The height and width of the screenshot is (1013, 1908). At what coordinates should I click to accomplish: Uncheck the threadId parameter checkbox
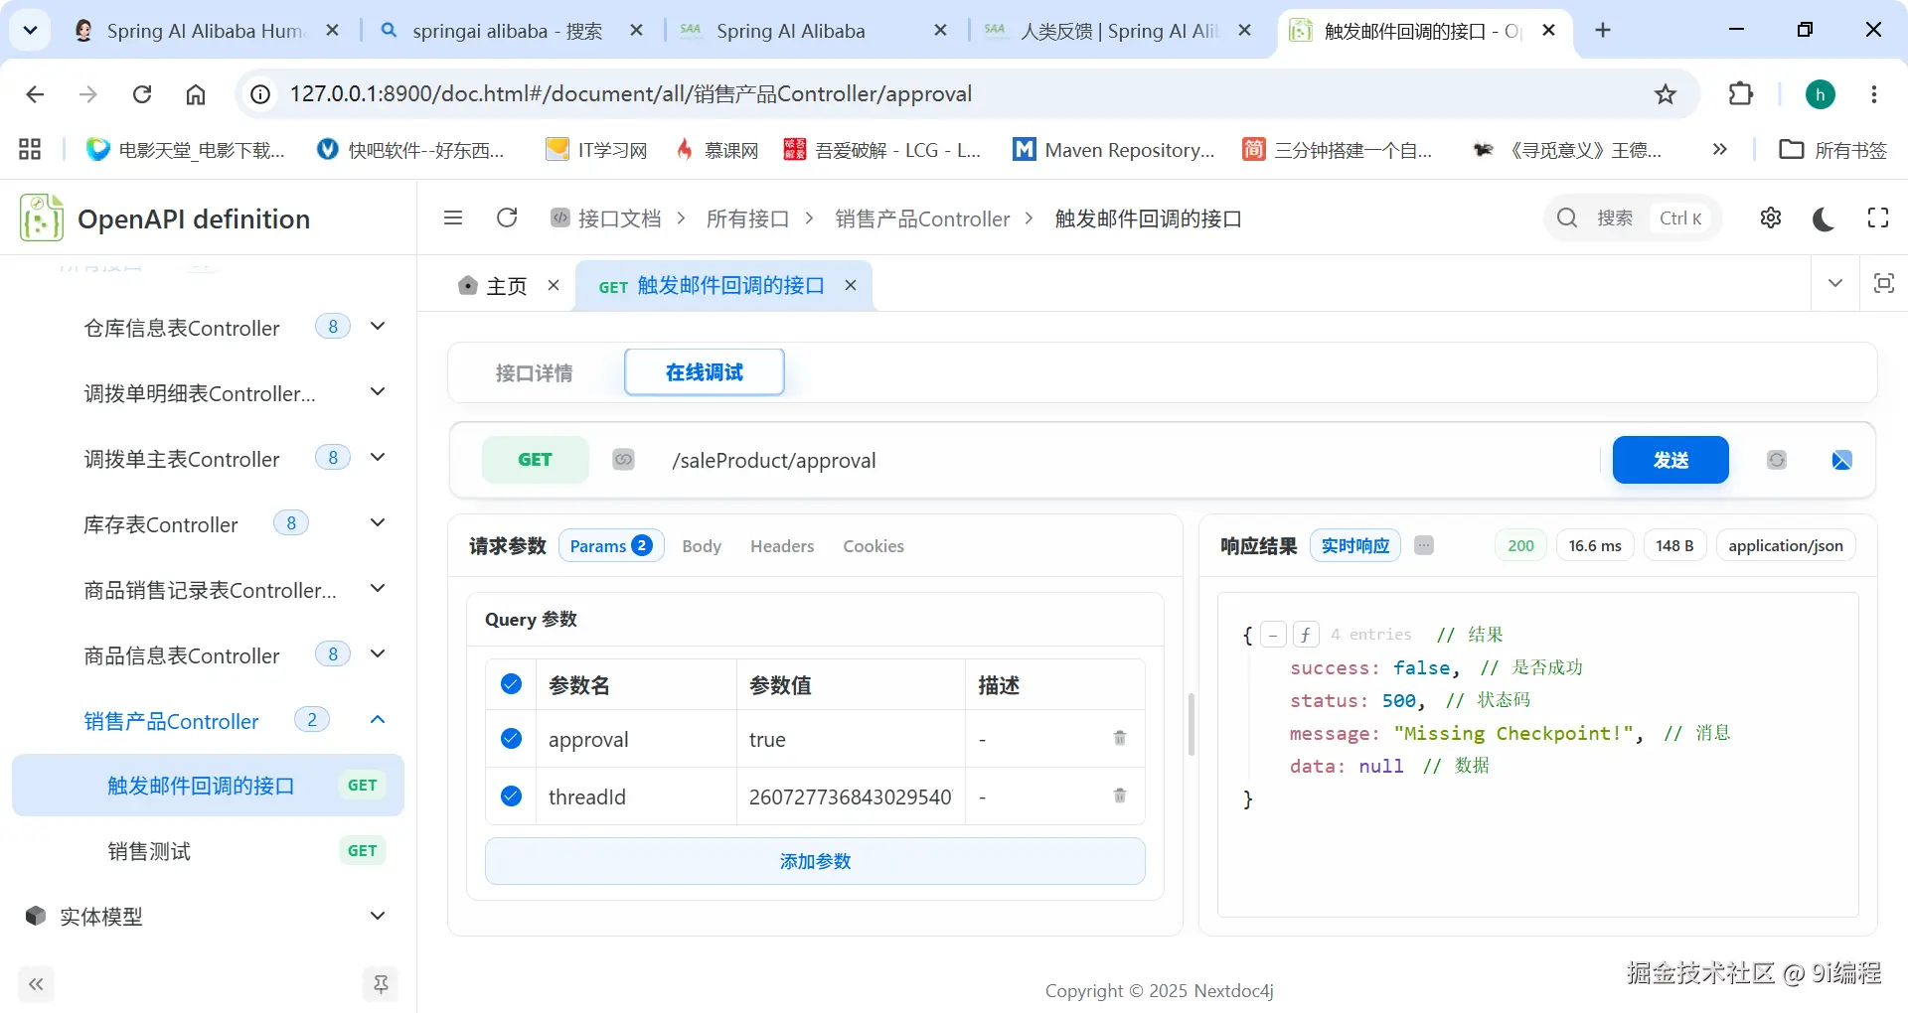pyautogui.click(x=512, y=796)
